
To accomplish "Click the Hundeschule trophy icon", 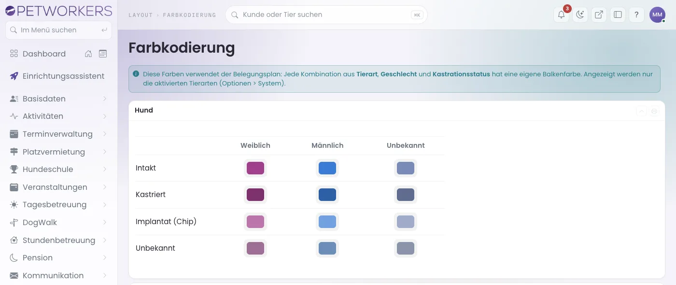I will (x=14, y=169).
